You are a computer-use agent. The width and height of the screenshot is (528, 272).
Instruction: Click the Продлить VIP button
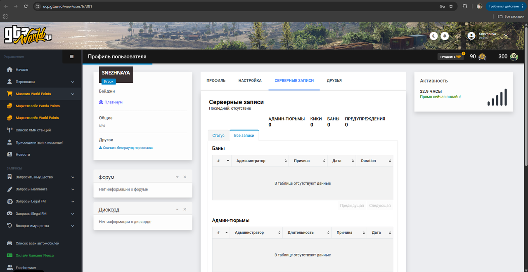[x=450, y=56]
